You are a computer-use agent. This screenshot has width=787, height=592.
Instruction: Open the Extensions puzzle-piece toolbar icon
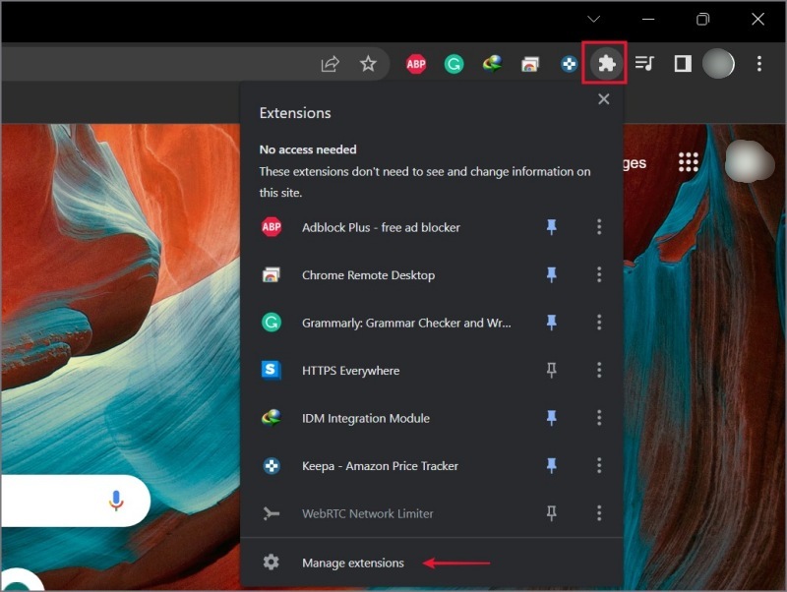(x=607, y=64)
